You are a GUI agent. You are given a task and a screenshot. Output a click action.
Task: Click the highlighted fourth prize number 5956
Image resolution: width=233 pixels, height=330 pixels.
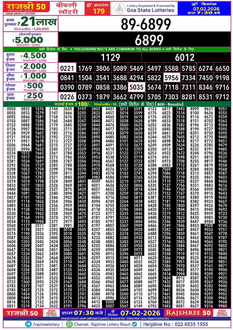coord(171,78)
